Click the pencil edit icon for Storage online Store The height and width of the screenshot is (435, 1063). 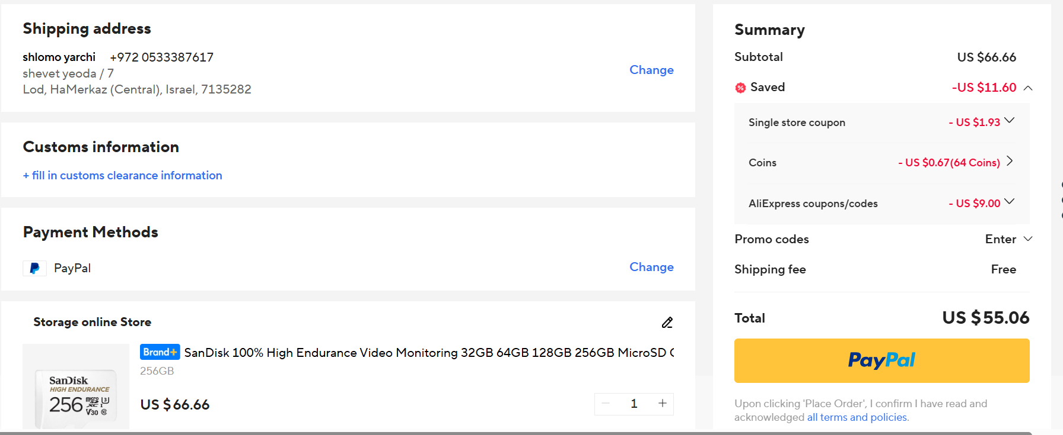click(667, 323)
